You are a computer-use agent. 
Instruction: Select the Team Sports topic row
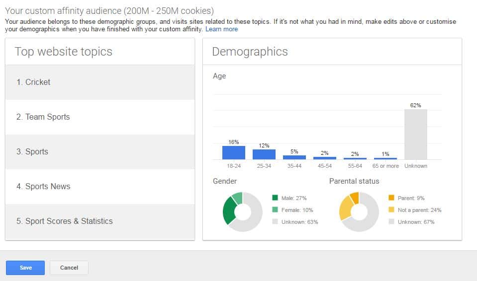click(x=100, y=117)
